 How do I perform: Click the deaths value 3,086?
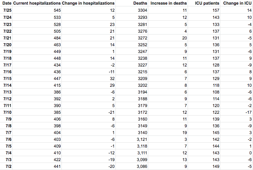click(140, 166)
